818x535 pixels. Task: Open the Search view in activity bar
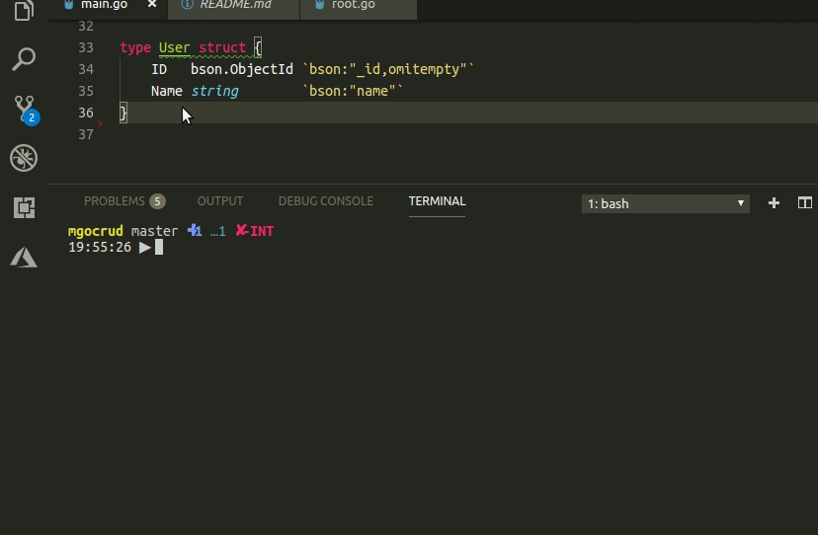coord(24,59)
